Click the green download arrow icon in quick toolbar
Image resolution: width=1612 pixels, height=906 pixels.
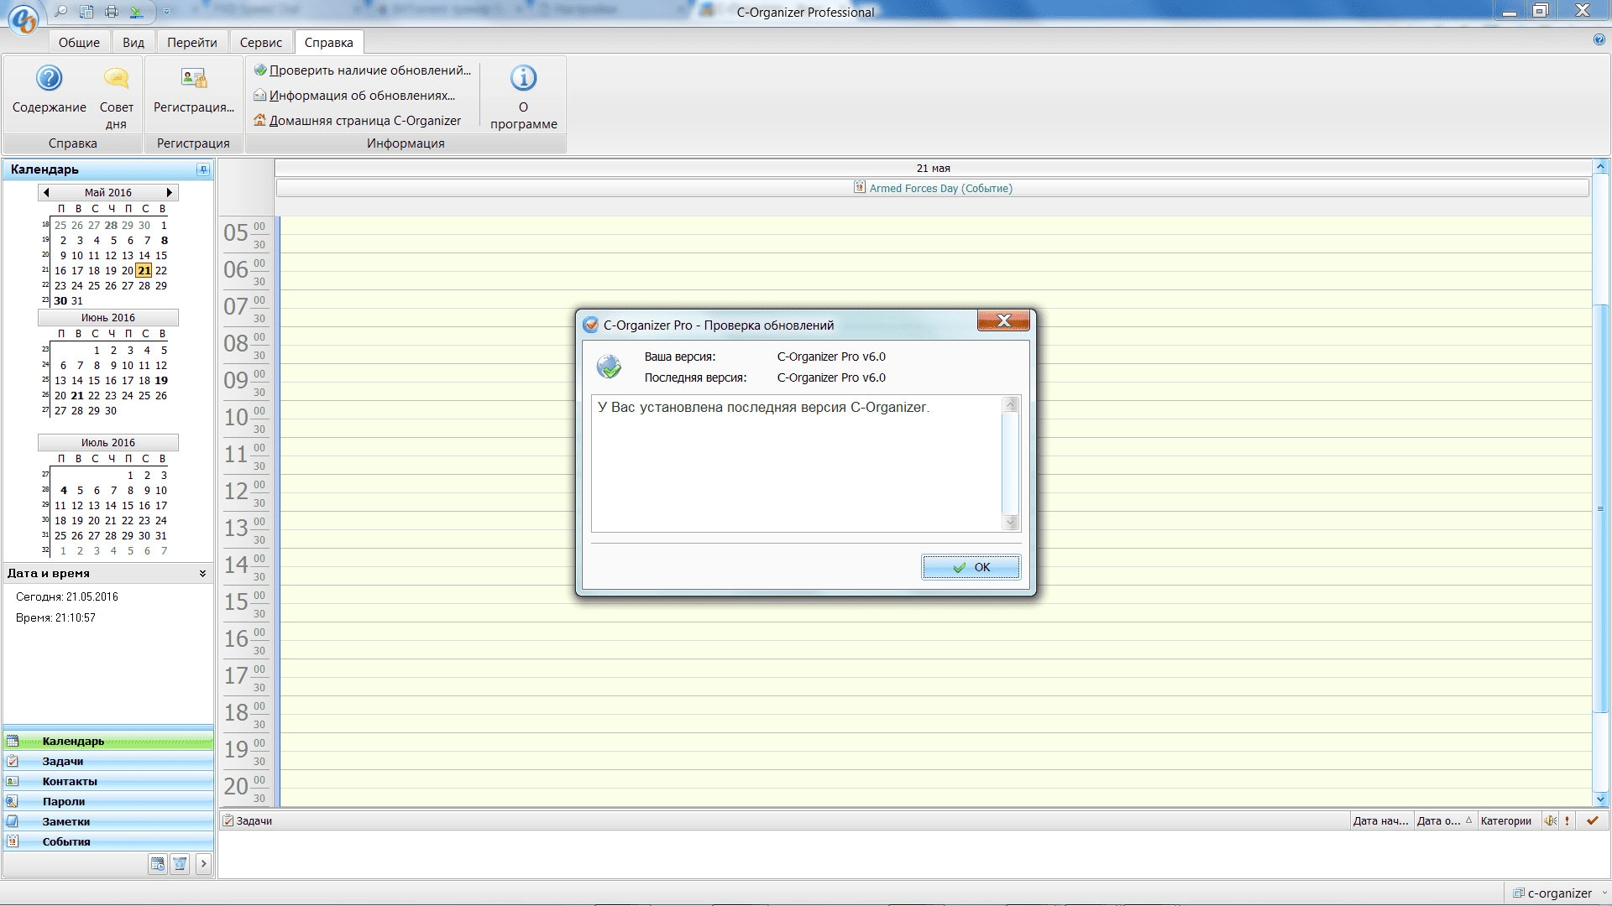pyautogui.click(x=136, y=12)
